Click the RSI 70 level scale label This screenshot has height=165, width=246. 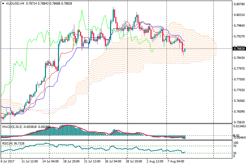coord(235,146)
